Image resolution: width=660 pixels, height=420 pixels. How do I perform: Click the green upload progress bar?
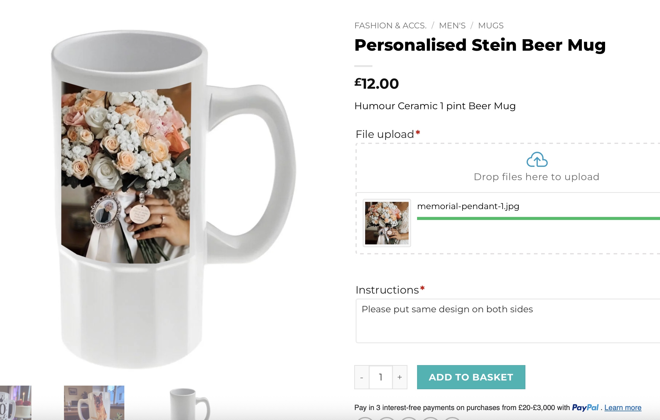point(537,218)
